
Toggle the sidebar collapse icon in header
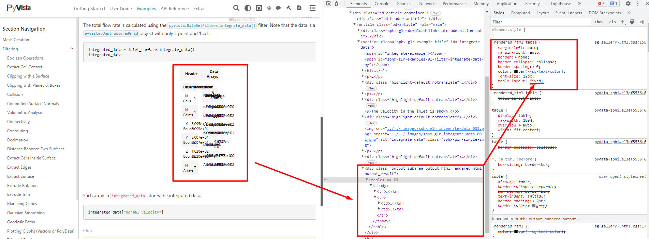312,8
